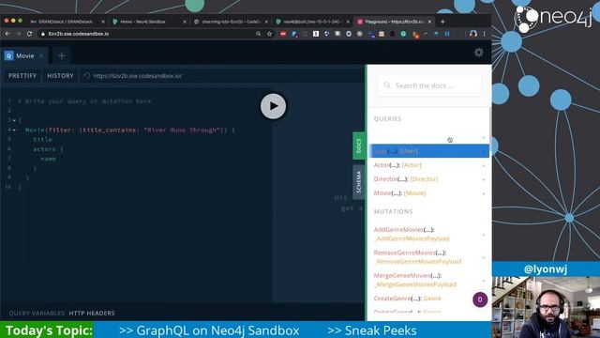
Task: Expand the arrow beside AddGenreMovies
Action: (x=484, y=235)
